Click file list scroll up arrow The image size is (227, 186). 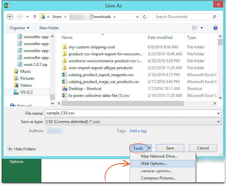point(220,36)
